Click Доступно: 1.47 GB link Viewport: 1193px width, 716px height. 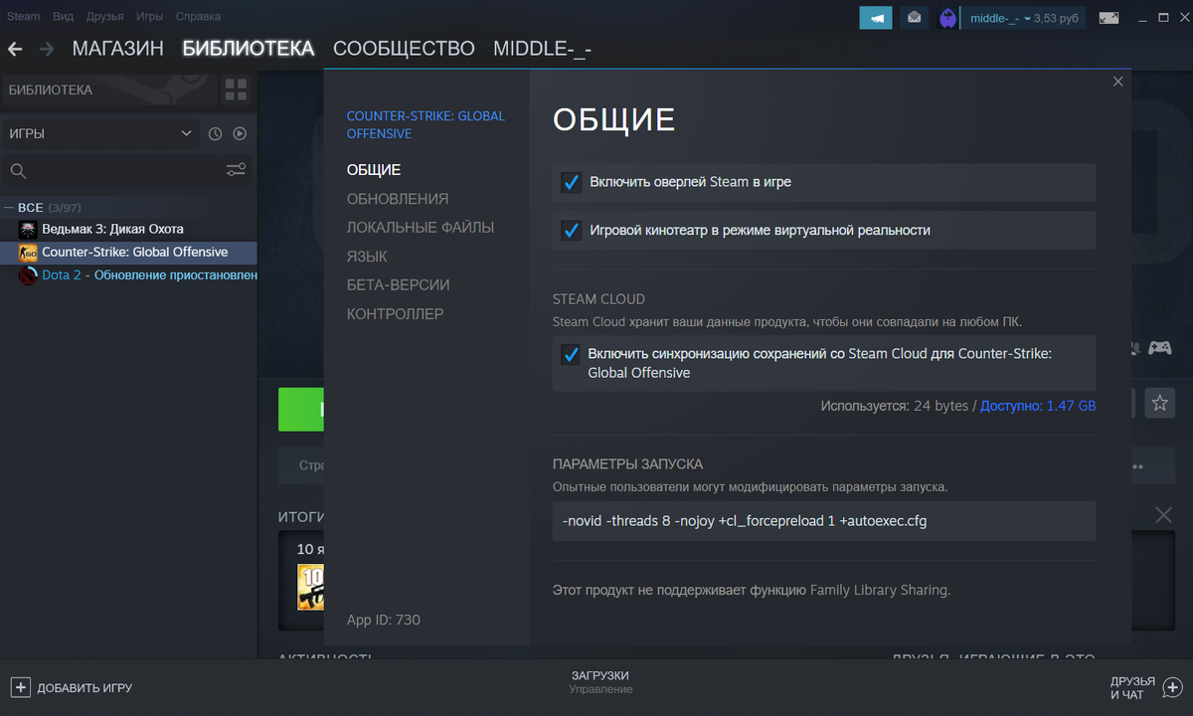1038,406
